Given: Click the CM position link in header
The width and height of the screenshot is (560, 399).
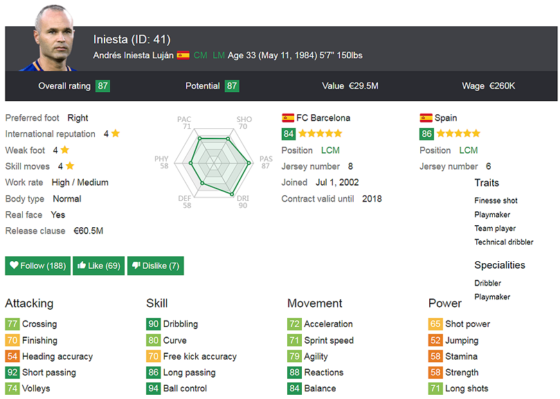Looking at the screenshot, I should [200, 55].
